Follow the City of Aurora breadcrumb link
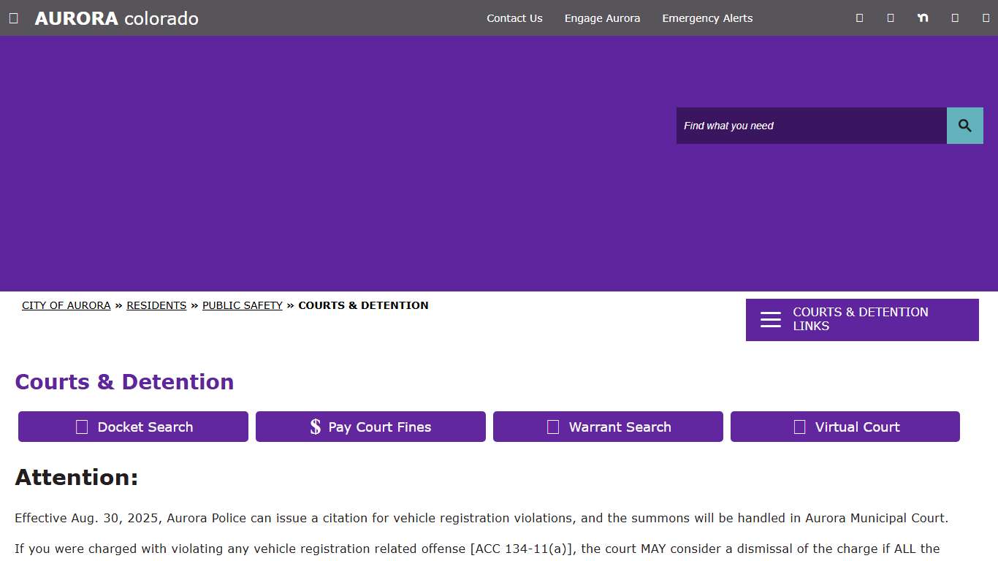 point(66,305)
